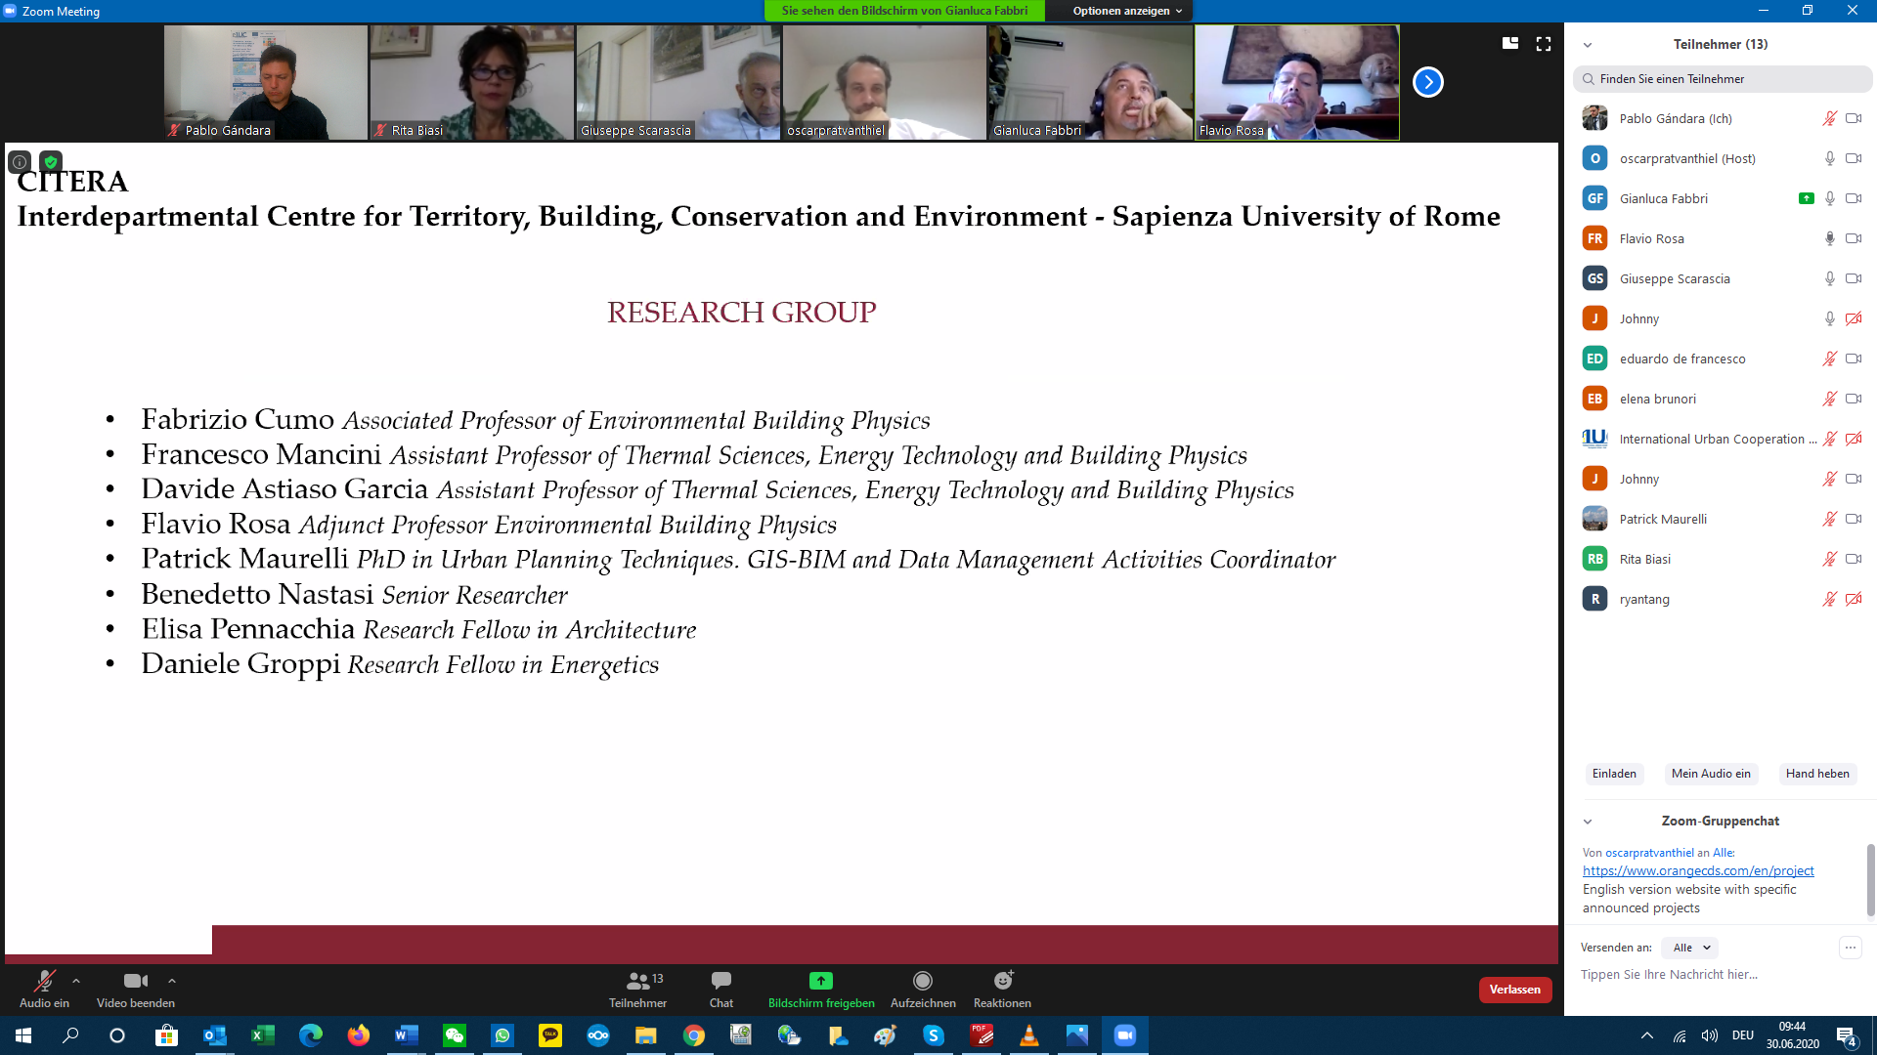Image resolution: width=1877 pixels, height=1055 pixels.
Task: Open WhatsApp from the taskbar
Action: click(x=502, y=1035)
